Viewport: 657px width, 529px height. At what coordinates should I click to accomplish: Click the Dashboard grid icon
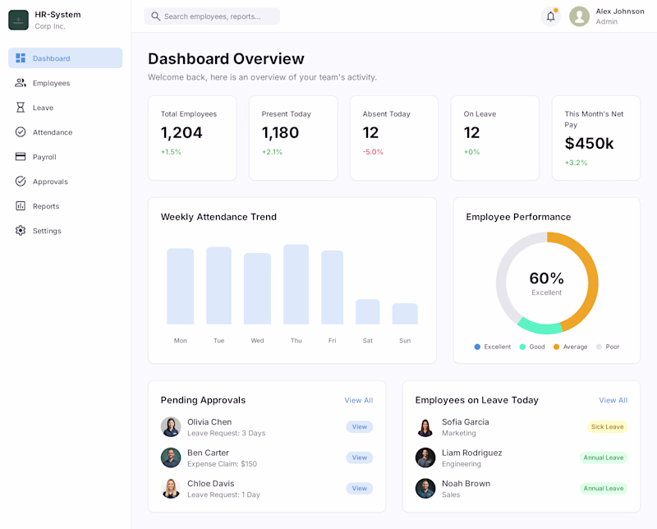(21, 57)
